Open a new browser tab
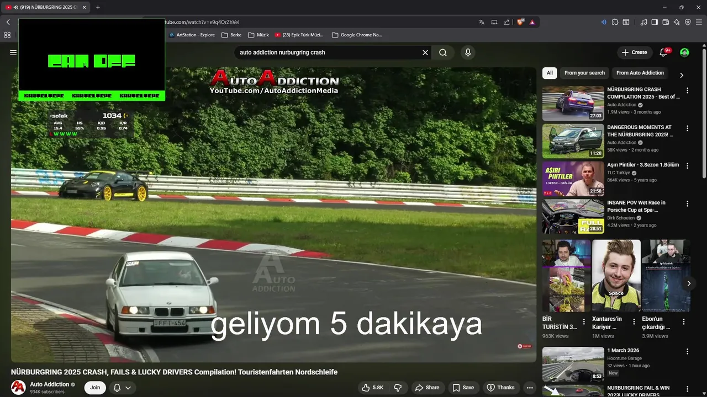 (98, 7)
